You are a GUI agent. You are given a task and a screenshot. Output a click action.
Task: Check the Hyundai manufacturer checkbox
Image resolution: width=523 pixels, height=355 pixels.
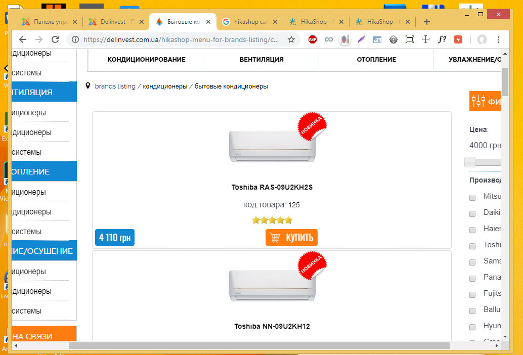(x=472, y=327)
